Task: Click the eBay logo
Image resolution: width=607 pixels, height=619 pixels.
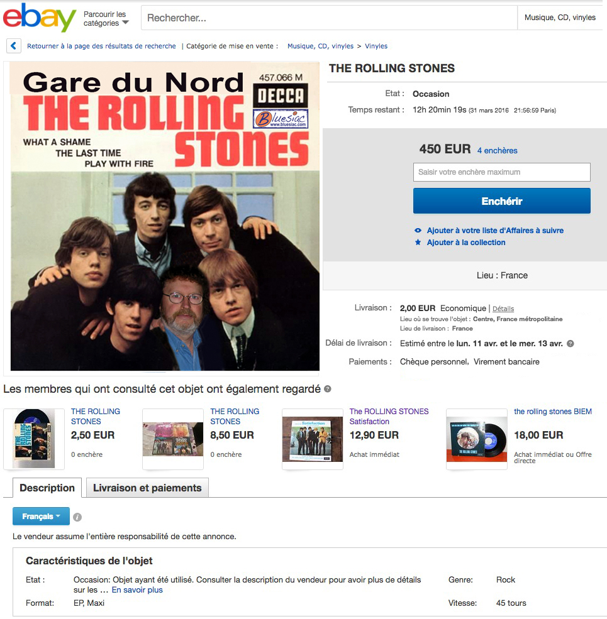Action: tap(39, 17)
